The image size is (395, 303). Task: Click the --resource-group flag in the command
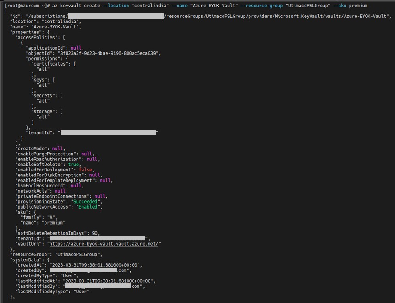point(261,6)
